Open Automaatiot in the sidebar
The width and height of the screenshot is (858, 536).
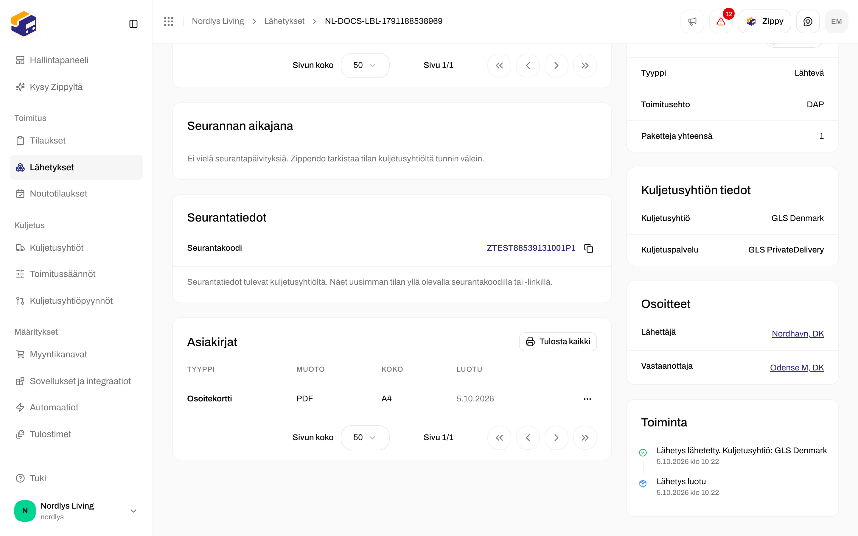tap(76, 407)
